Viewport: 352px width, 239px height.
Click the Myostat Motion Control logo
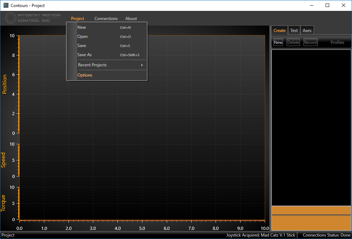click(33, 18)
